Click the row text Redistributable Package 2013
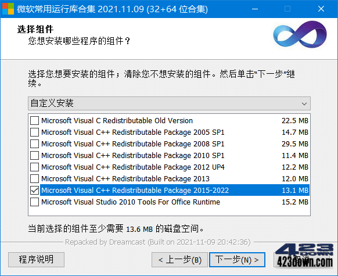Viewport: 338px width, 276px height. (x=161, y=179)
